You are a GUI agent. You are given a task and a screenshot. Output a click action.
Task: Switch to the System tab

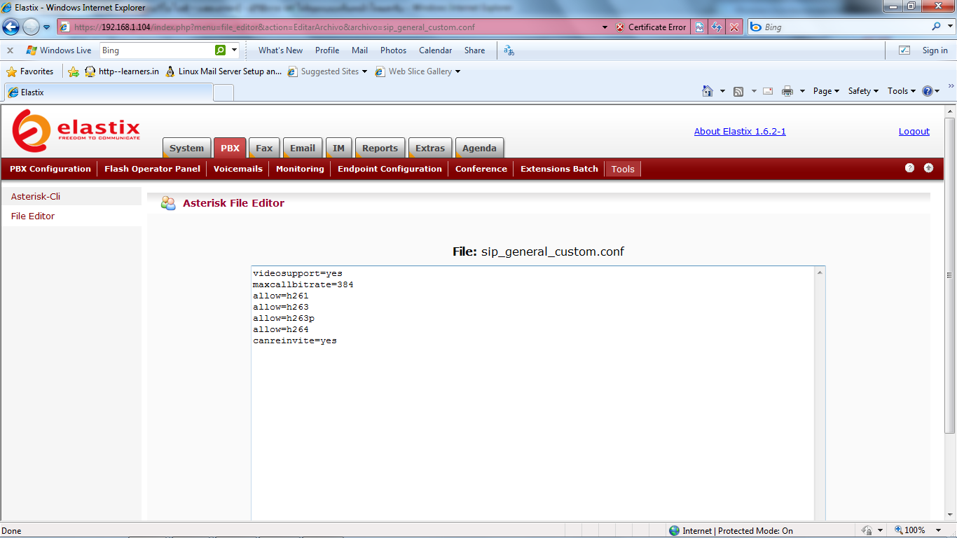[x=186, y=148]
